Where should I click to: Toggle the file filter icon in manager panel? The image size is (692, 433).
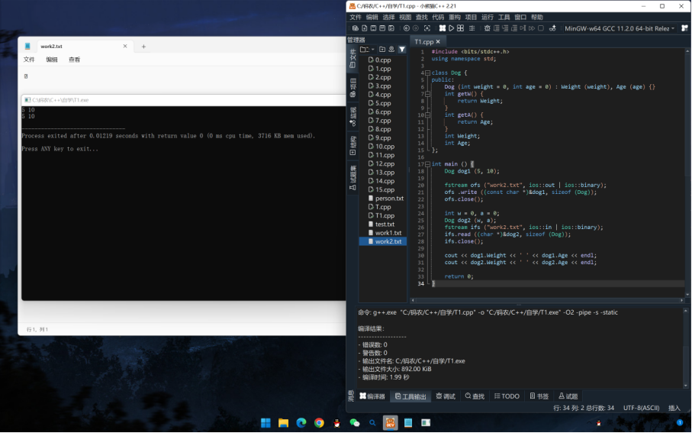click(402, 50)
